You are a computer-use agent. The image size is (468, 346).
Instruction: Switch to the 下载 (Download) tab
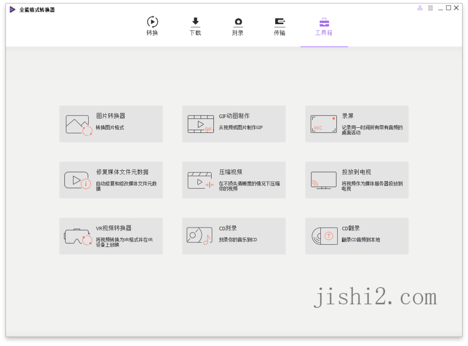click(195, 26)
